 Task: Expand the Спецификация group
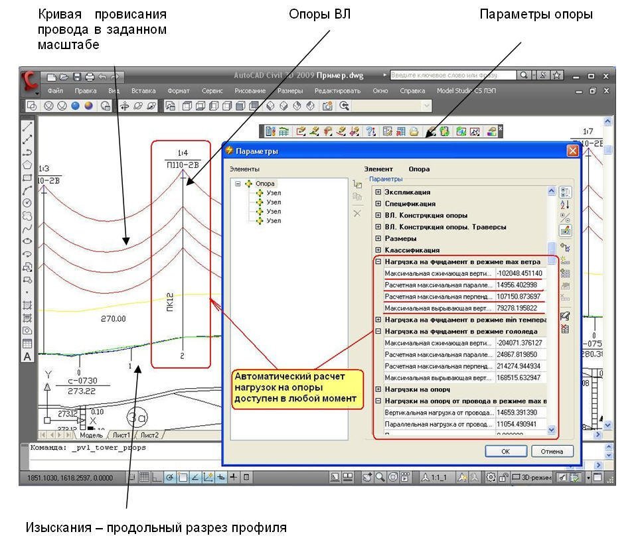(x=378, y=204)
